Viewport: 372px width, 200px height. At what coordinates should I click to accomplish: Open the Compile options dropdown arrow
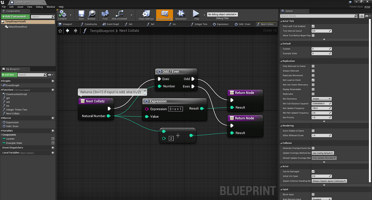[70, 15]
